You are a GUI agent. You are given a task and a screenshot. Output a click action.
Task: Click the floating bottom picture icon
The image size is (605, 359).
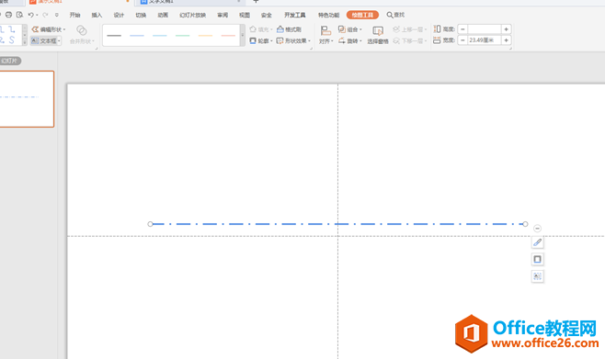[x=538, y=276]
